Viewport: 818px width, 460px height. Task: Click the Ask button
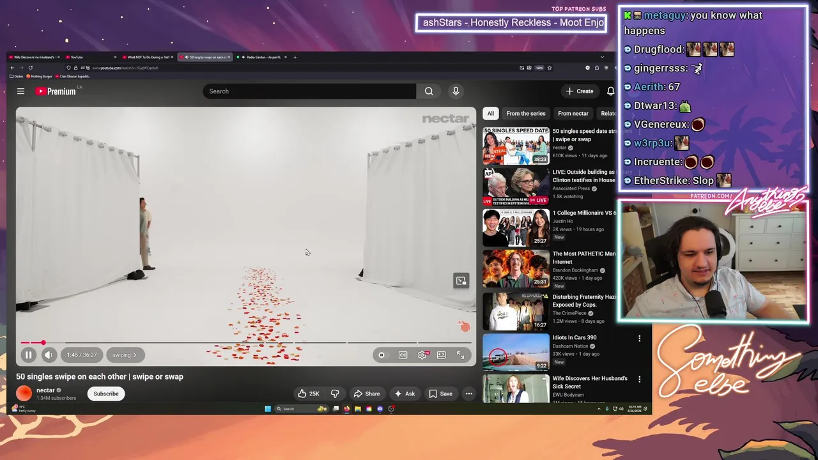(x=405, y=394)
